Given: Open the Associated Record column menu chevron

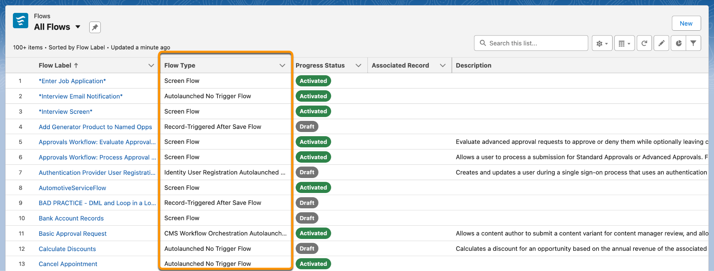Looking at the screenshot, I should pyautogui.click(x=443, y=65).
